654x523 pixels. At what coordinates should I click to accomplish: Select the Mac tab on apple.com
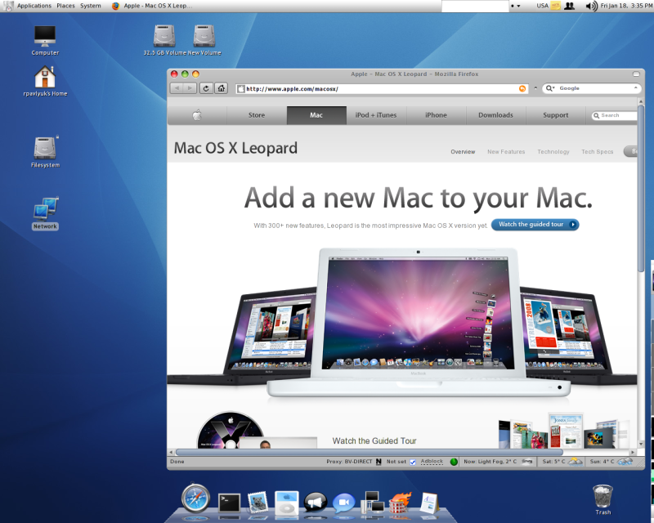316,115
